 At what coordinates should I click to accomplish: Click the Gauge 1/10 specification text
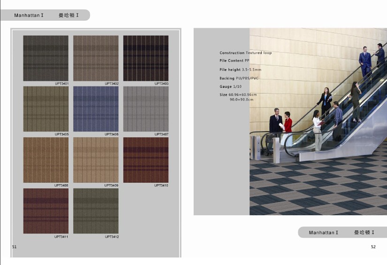click(231, 87)
